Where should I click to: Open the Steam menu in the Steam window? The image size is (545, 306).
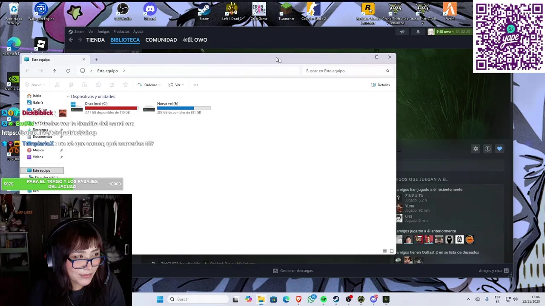tap(77, 31)
